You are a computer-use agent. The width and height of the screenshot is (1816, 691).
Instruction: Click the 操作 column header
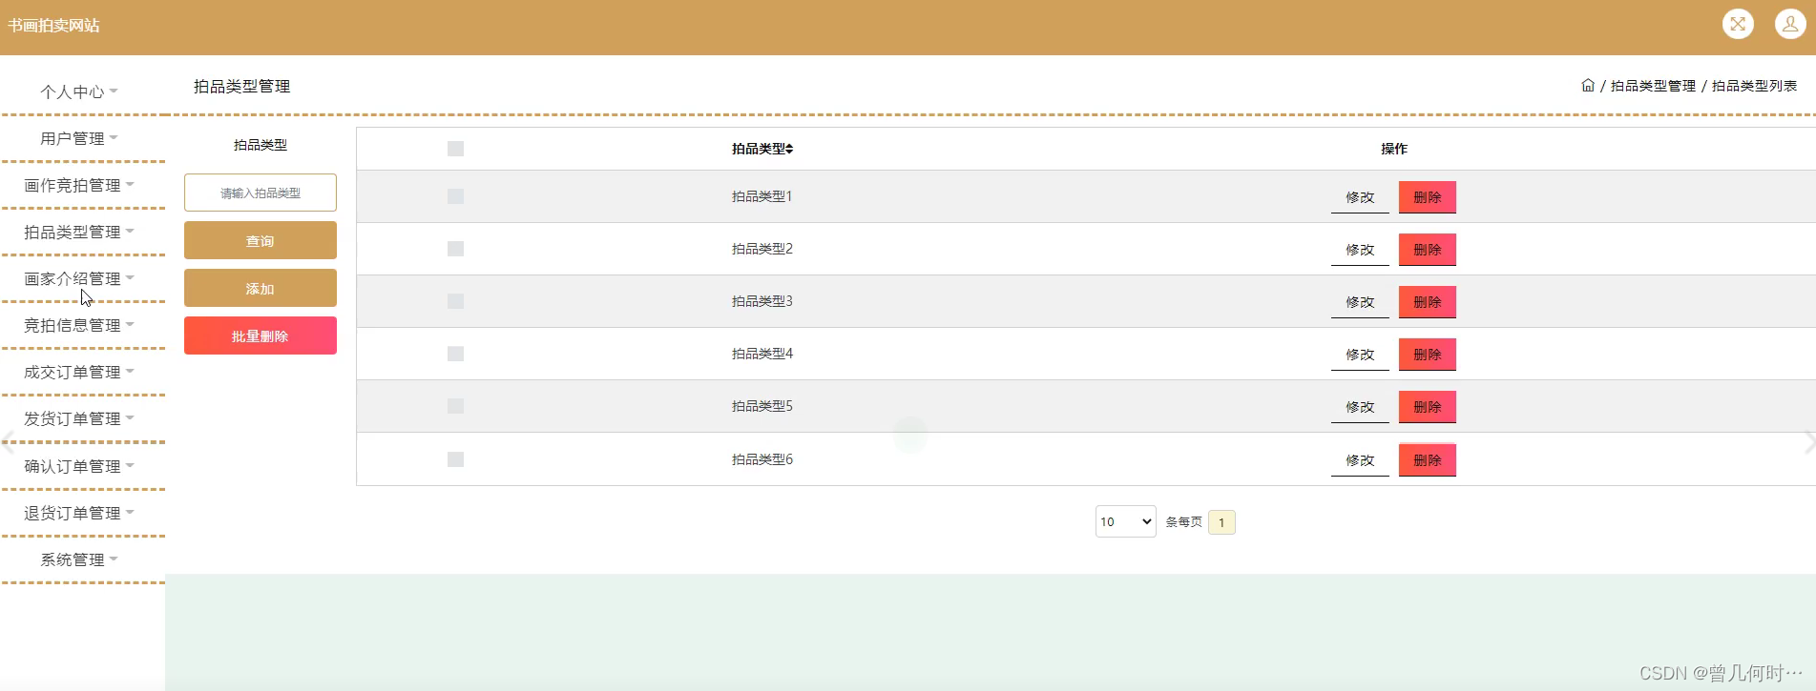1394,149
